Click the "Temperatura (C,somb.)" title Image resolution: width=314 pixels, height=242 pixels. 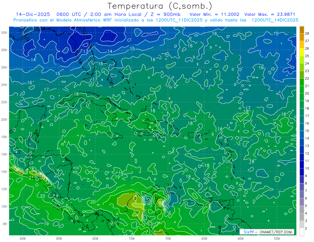pos(160,6)
